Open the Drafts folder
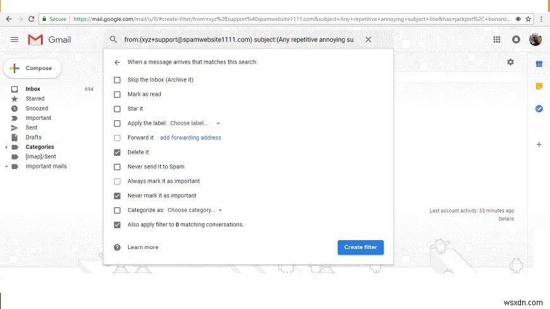Image resolution: width=550 pixels, height=309 pixels. [33, 137]
